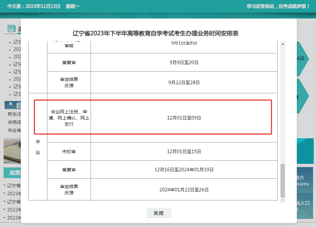Click the magnifier search icon on the query section header
Screen dimensions: 316x227
tap(11, 104)
